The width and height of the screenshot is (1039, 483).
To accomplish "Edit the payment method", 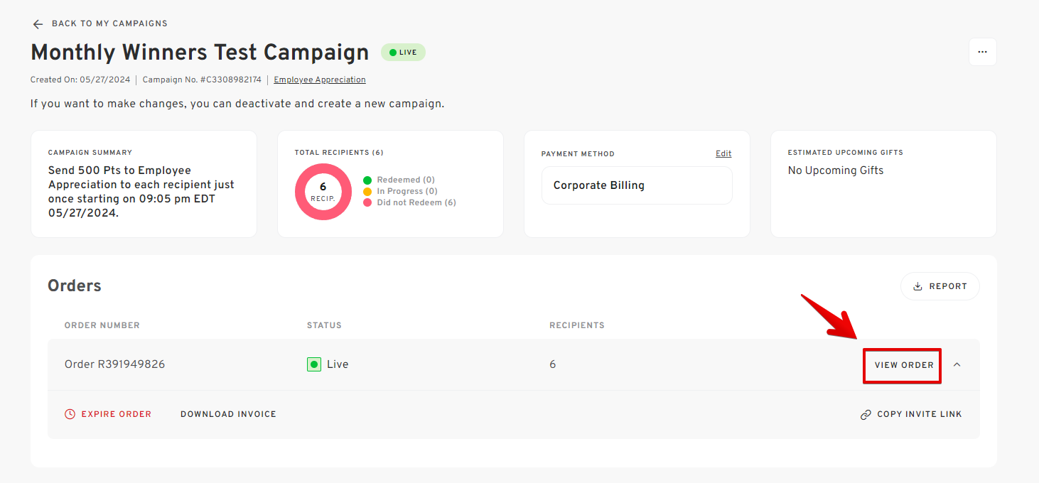I will pos(723,153).
